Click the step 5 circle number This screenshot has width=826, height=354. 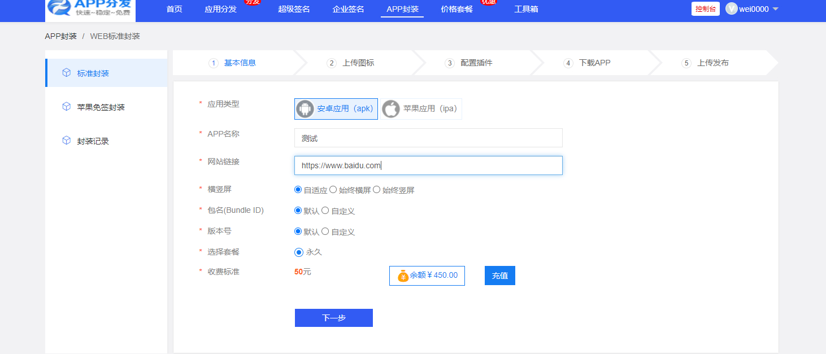coord(686,63)
